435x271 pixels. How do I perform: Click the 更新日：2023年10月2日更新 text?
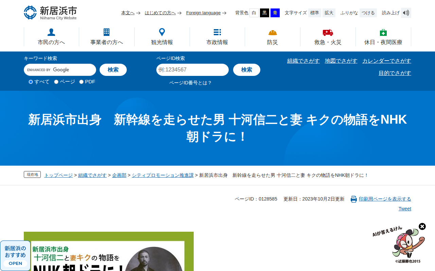[x=314, y=199]
